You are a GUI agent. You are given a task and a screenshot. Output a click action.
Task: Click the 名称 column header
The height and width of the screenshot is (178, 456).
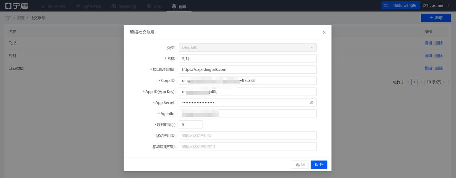12,32
